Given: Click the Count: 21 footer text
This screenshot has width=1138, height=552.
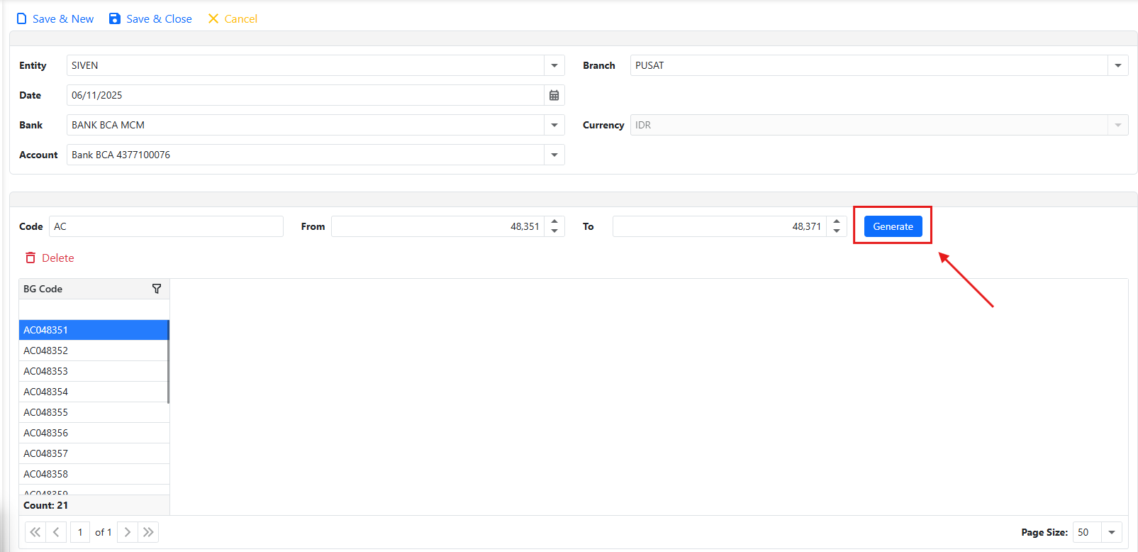Looking at the screenshot, I should (46, 505).
